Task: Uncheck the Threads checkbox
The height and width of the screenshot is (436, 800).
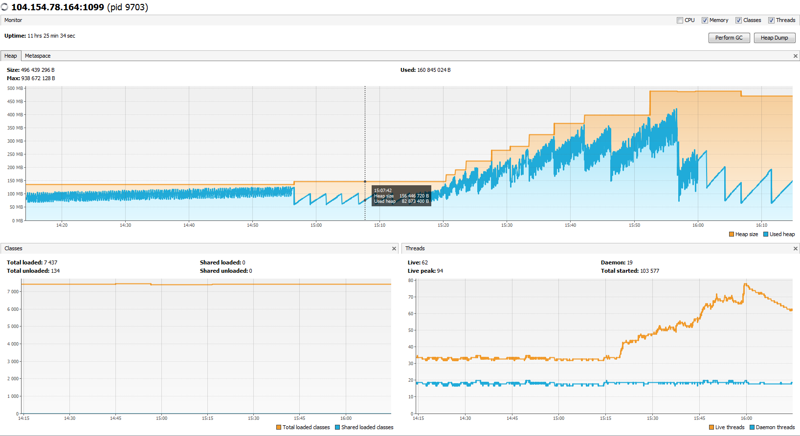Action: (x=771, y=20)
